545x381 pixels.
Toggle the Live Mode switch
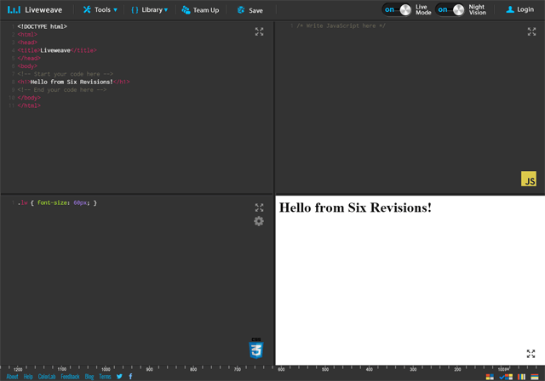[x=397, y=9]
